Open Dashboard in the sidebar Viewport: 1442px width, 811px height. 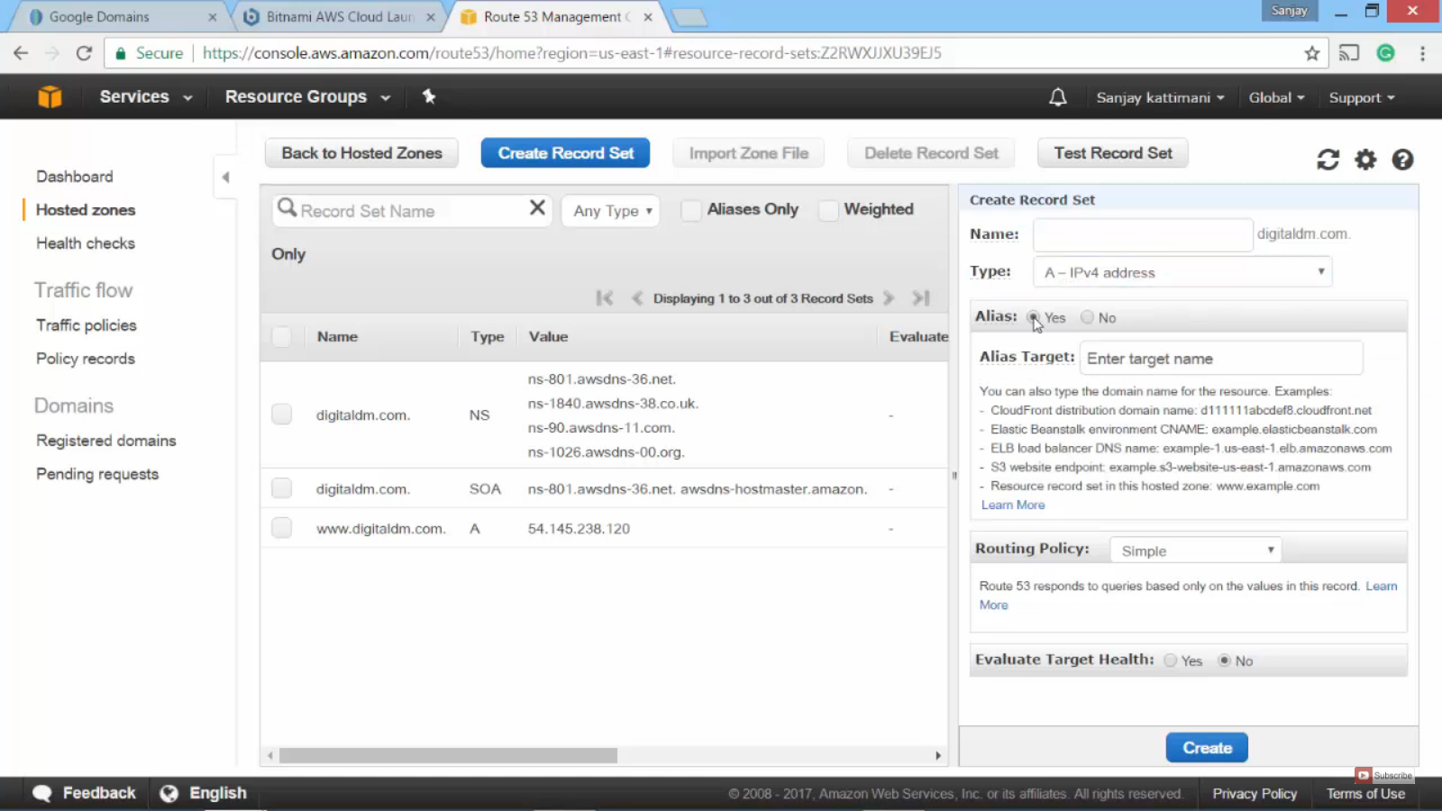click(x=75, y=177)
